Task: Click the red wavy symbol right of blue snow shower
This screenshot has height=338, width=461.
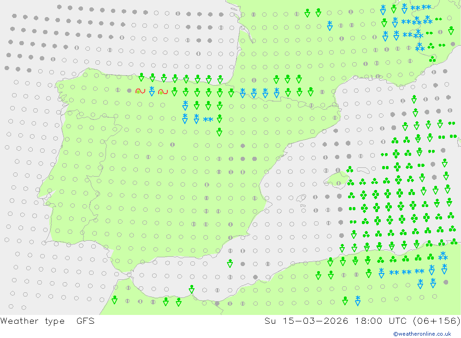Action: [x=163, y=92]
